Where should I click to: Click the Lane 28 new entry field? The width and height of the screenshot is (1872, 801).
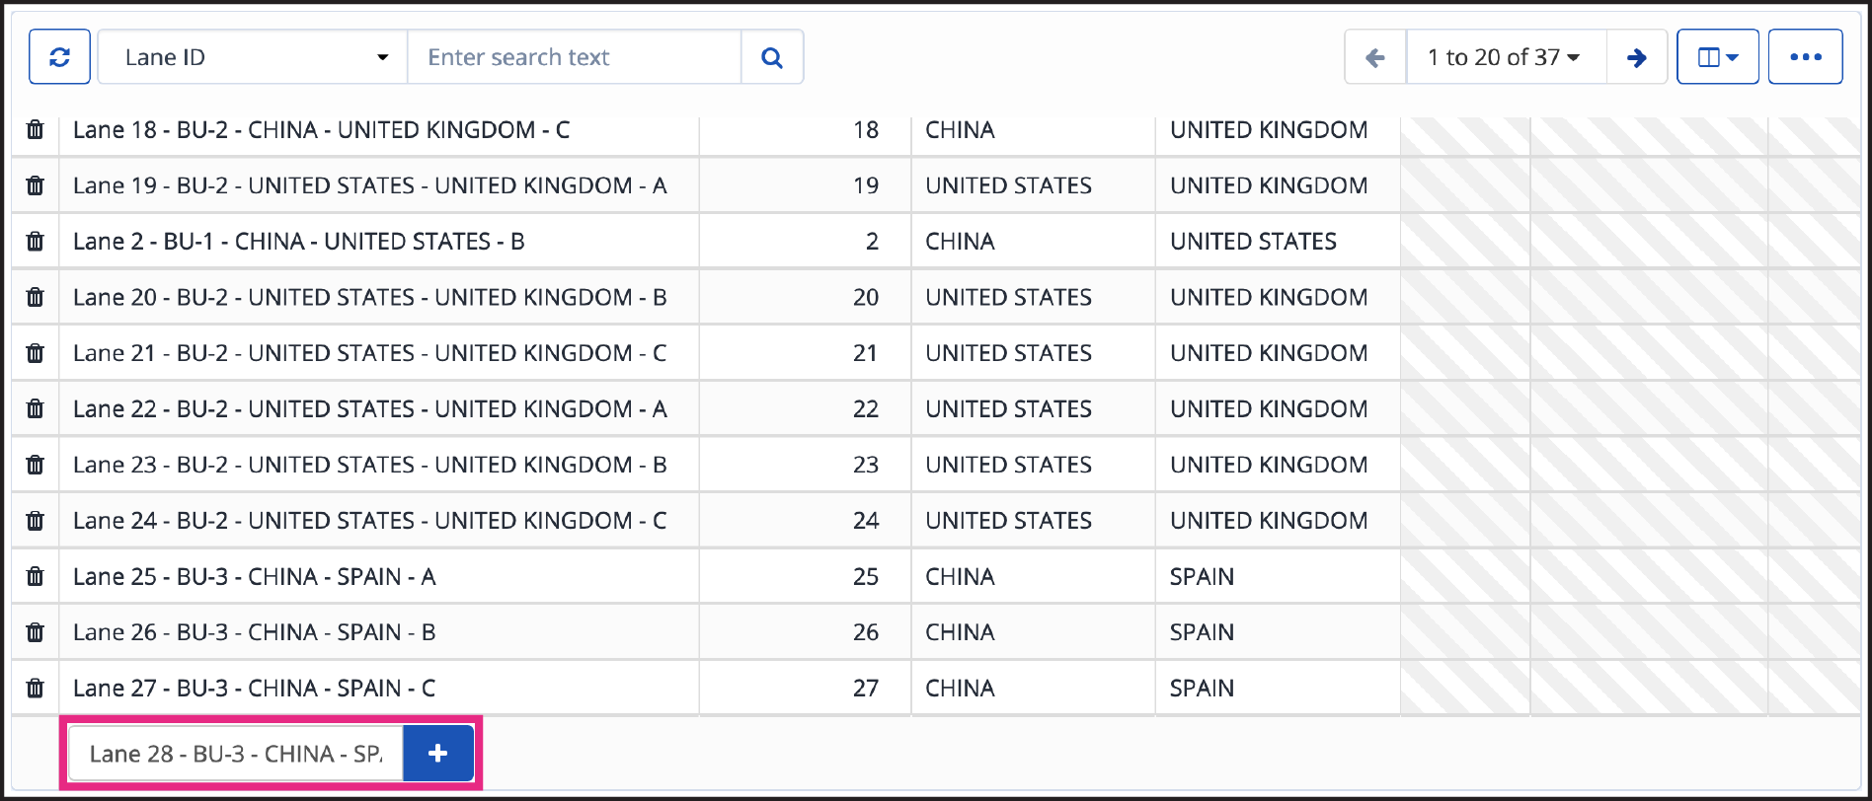tap(236, 754)
